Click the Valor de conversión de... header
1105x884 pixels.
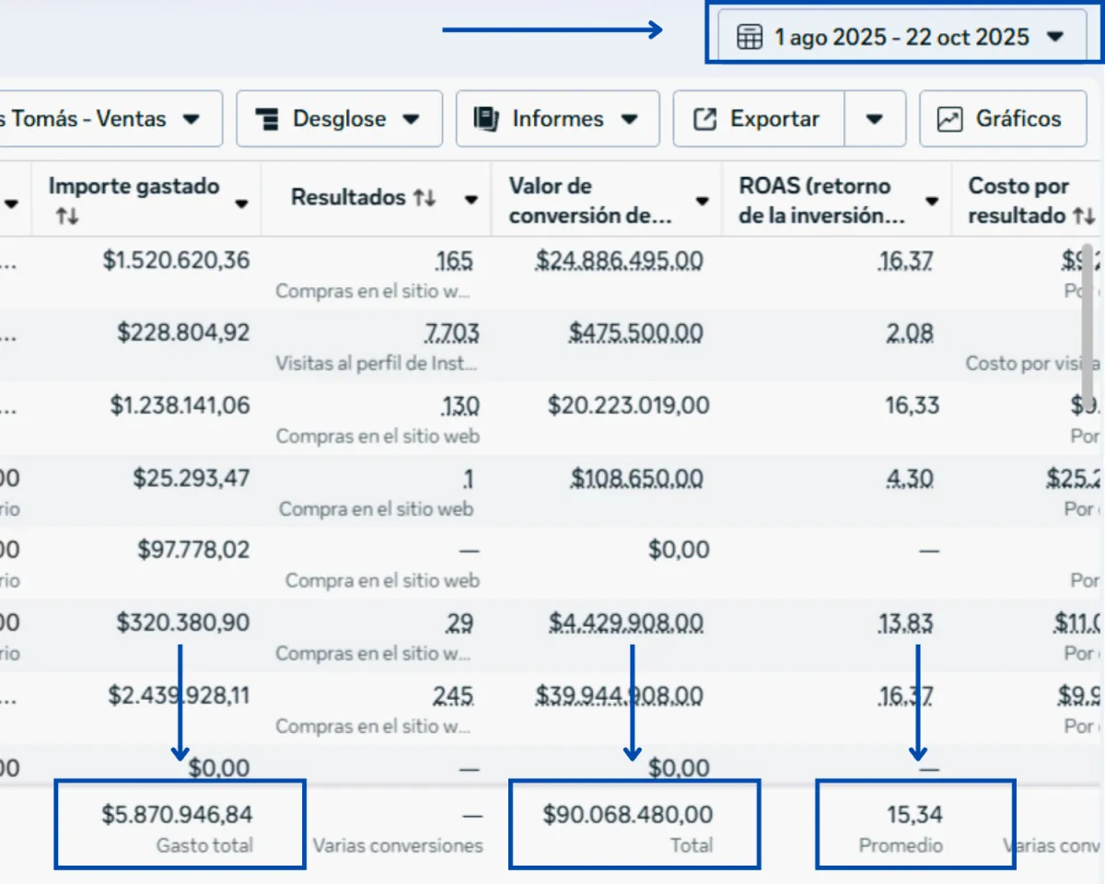click(x=589, y=201)
